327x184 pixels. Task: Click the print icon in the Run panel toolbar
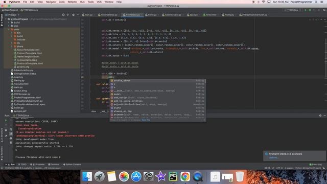click(11, 139)
